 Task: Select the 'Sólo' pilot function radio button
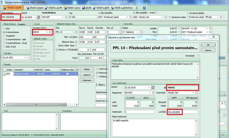4,29
